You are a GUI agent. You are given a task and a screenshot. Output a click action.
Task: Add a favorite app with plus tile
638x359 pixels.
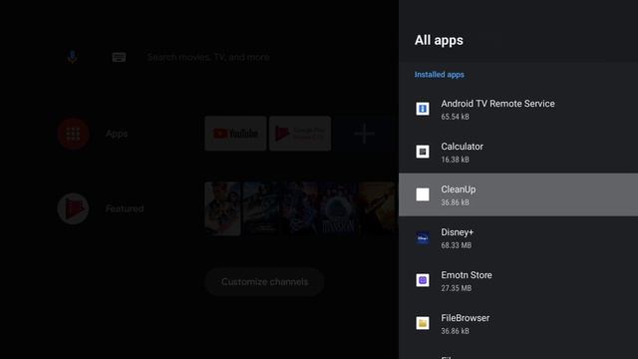click(x=364, y=134)
